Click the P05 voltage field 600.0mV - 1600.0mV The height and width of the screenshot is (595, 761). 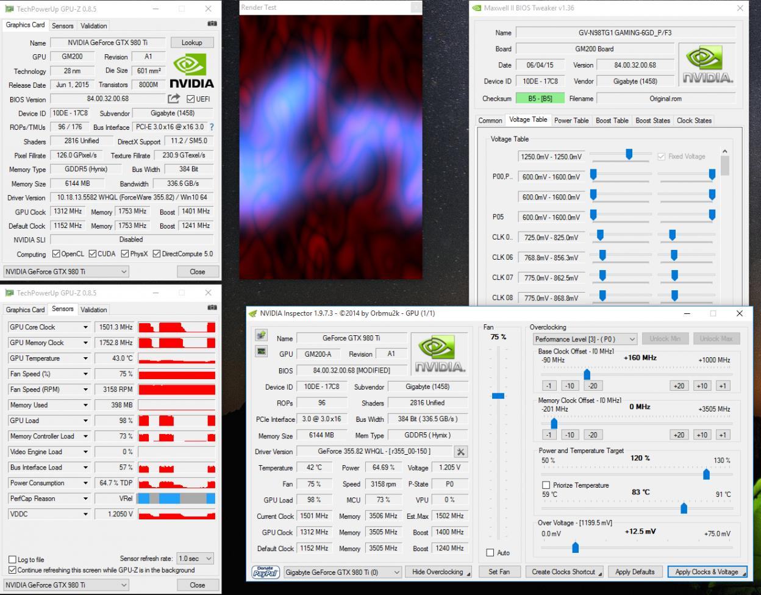pos(551,217)
